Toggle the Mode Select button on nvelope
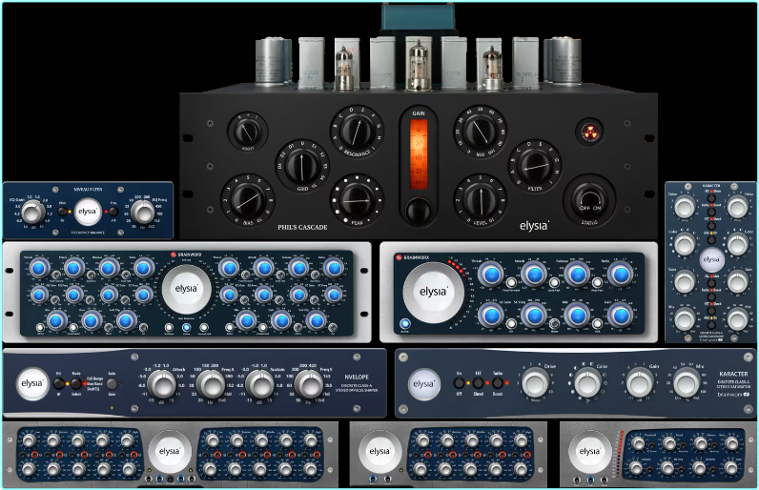The image size is (759, 490). coord(76,384)
